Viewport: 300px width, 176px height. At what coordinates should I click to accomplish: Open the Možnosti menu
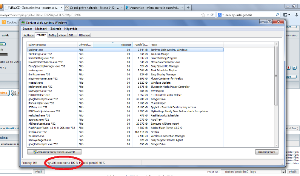tap(41, 29)
